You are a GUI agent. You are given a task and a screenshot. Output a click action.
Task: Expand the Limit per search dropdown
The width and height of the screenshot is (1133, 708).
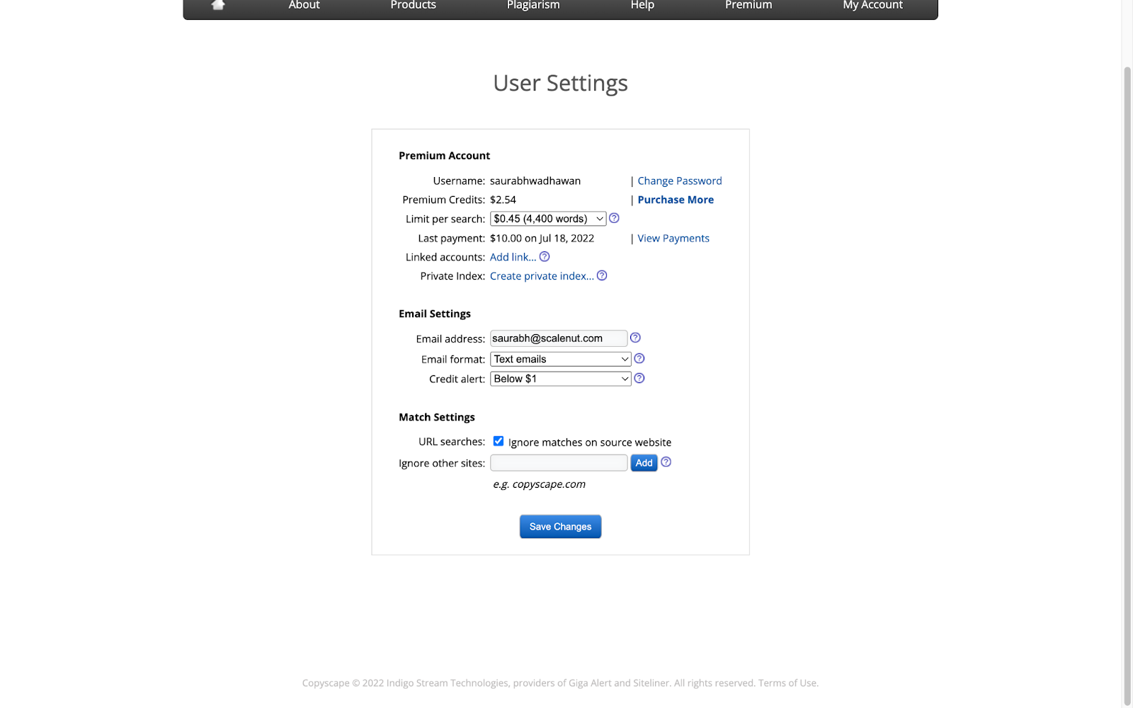point(548,219)
